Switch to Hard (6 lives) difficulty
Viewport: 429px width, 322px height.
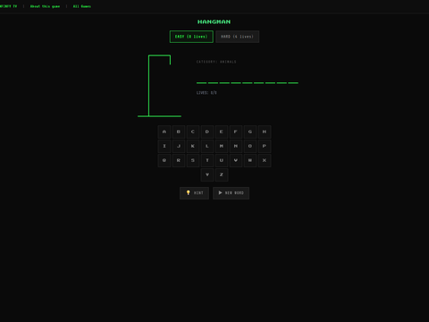[x=237, y=37]
